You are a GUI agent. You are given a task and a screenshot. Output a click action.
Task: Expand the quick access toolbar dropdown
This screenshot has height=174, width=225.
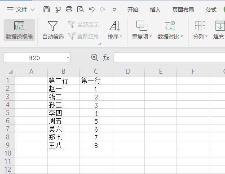point(114,10)
